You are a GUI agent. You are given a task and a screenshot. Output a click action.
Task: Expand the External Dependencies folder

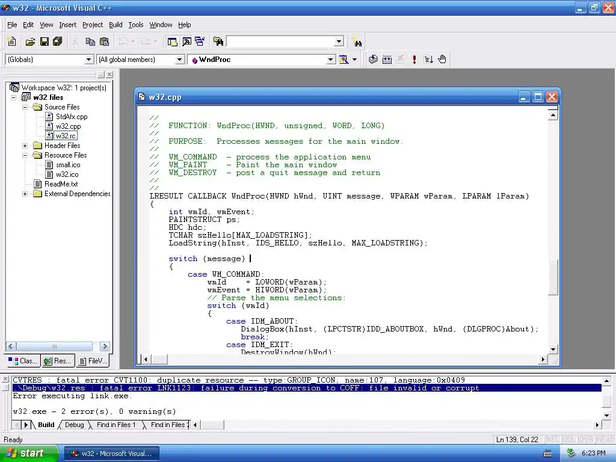(25, 194)
